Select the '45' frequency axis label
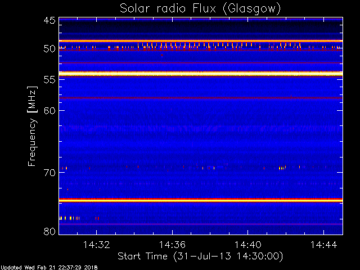This screenshot has height=270, width=360. click(49, 20)
